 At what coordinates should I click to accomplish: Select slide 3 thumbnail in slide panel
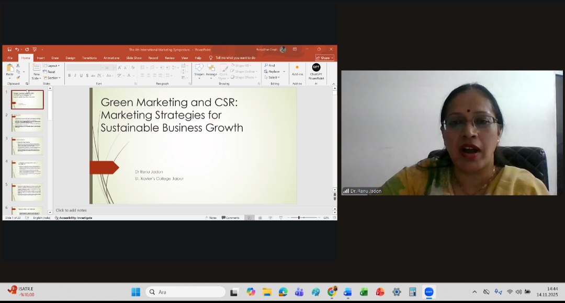coord(28,146)
